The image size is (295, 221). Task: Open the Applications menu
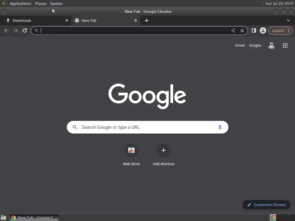click(x=20, y=3)
